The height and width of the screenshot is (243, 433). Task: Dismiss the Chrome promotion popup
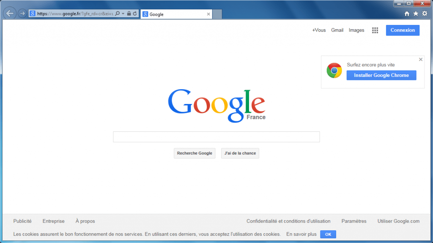pos(421,59)
